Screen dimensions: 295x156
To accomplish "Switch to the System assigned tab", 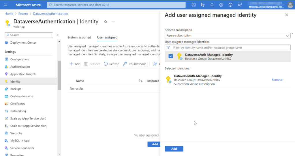I will pyautogui.click(x=79, y=37).
